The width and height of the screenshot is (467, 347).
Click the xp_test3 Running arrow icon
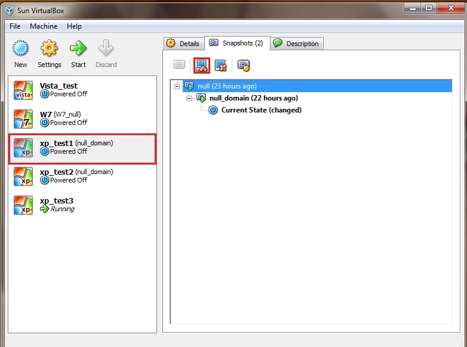pyautogui.click(x=45, y=209)
